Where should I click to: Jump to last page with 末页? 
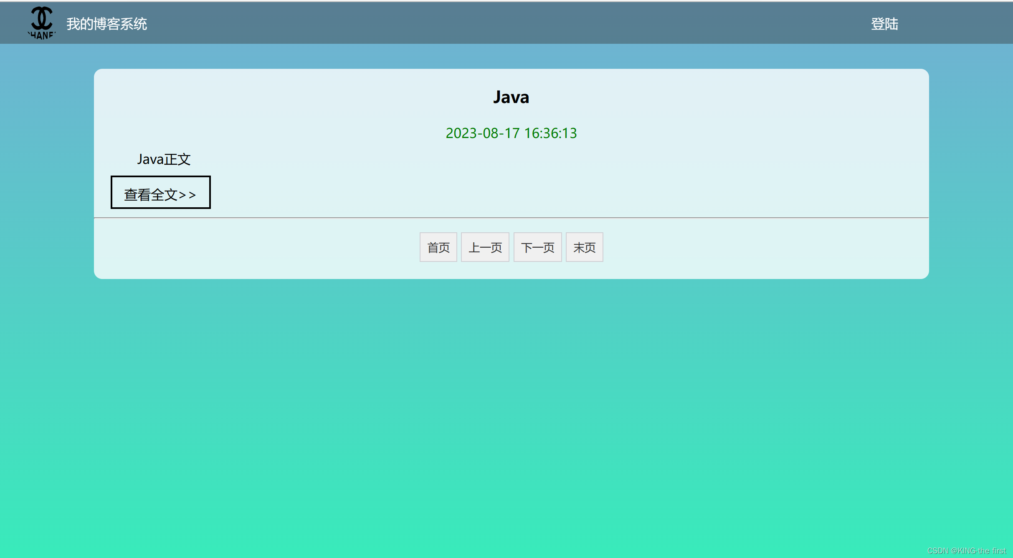[x=584, y=247]
